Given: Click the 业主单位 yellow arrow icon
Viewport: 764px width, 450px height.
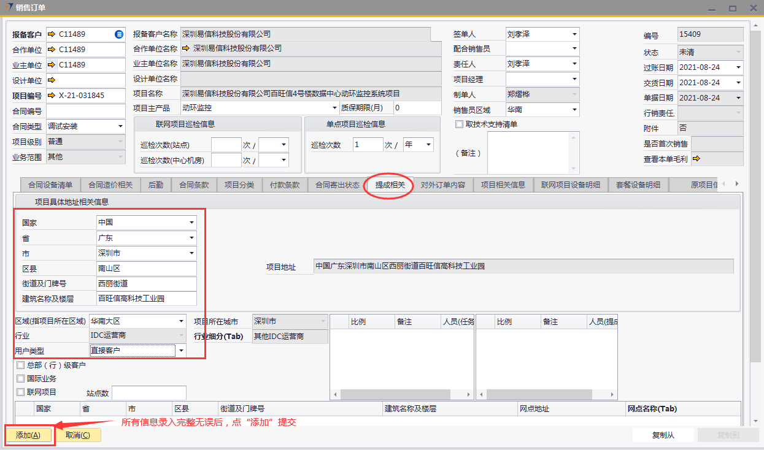Looking at the screenshot, I should 51,65.
